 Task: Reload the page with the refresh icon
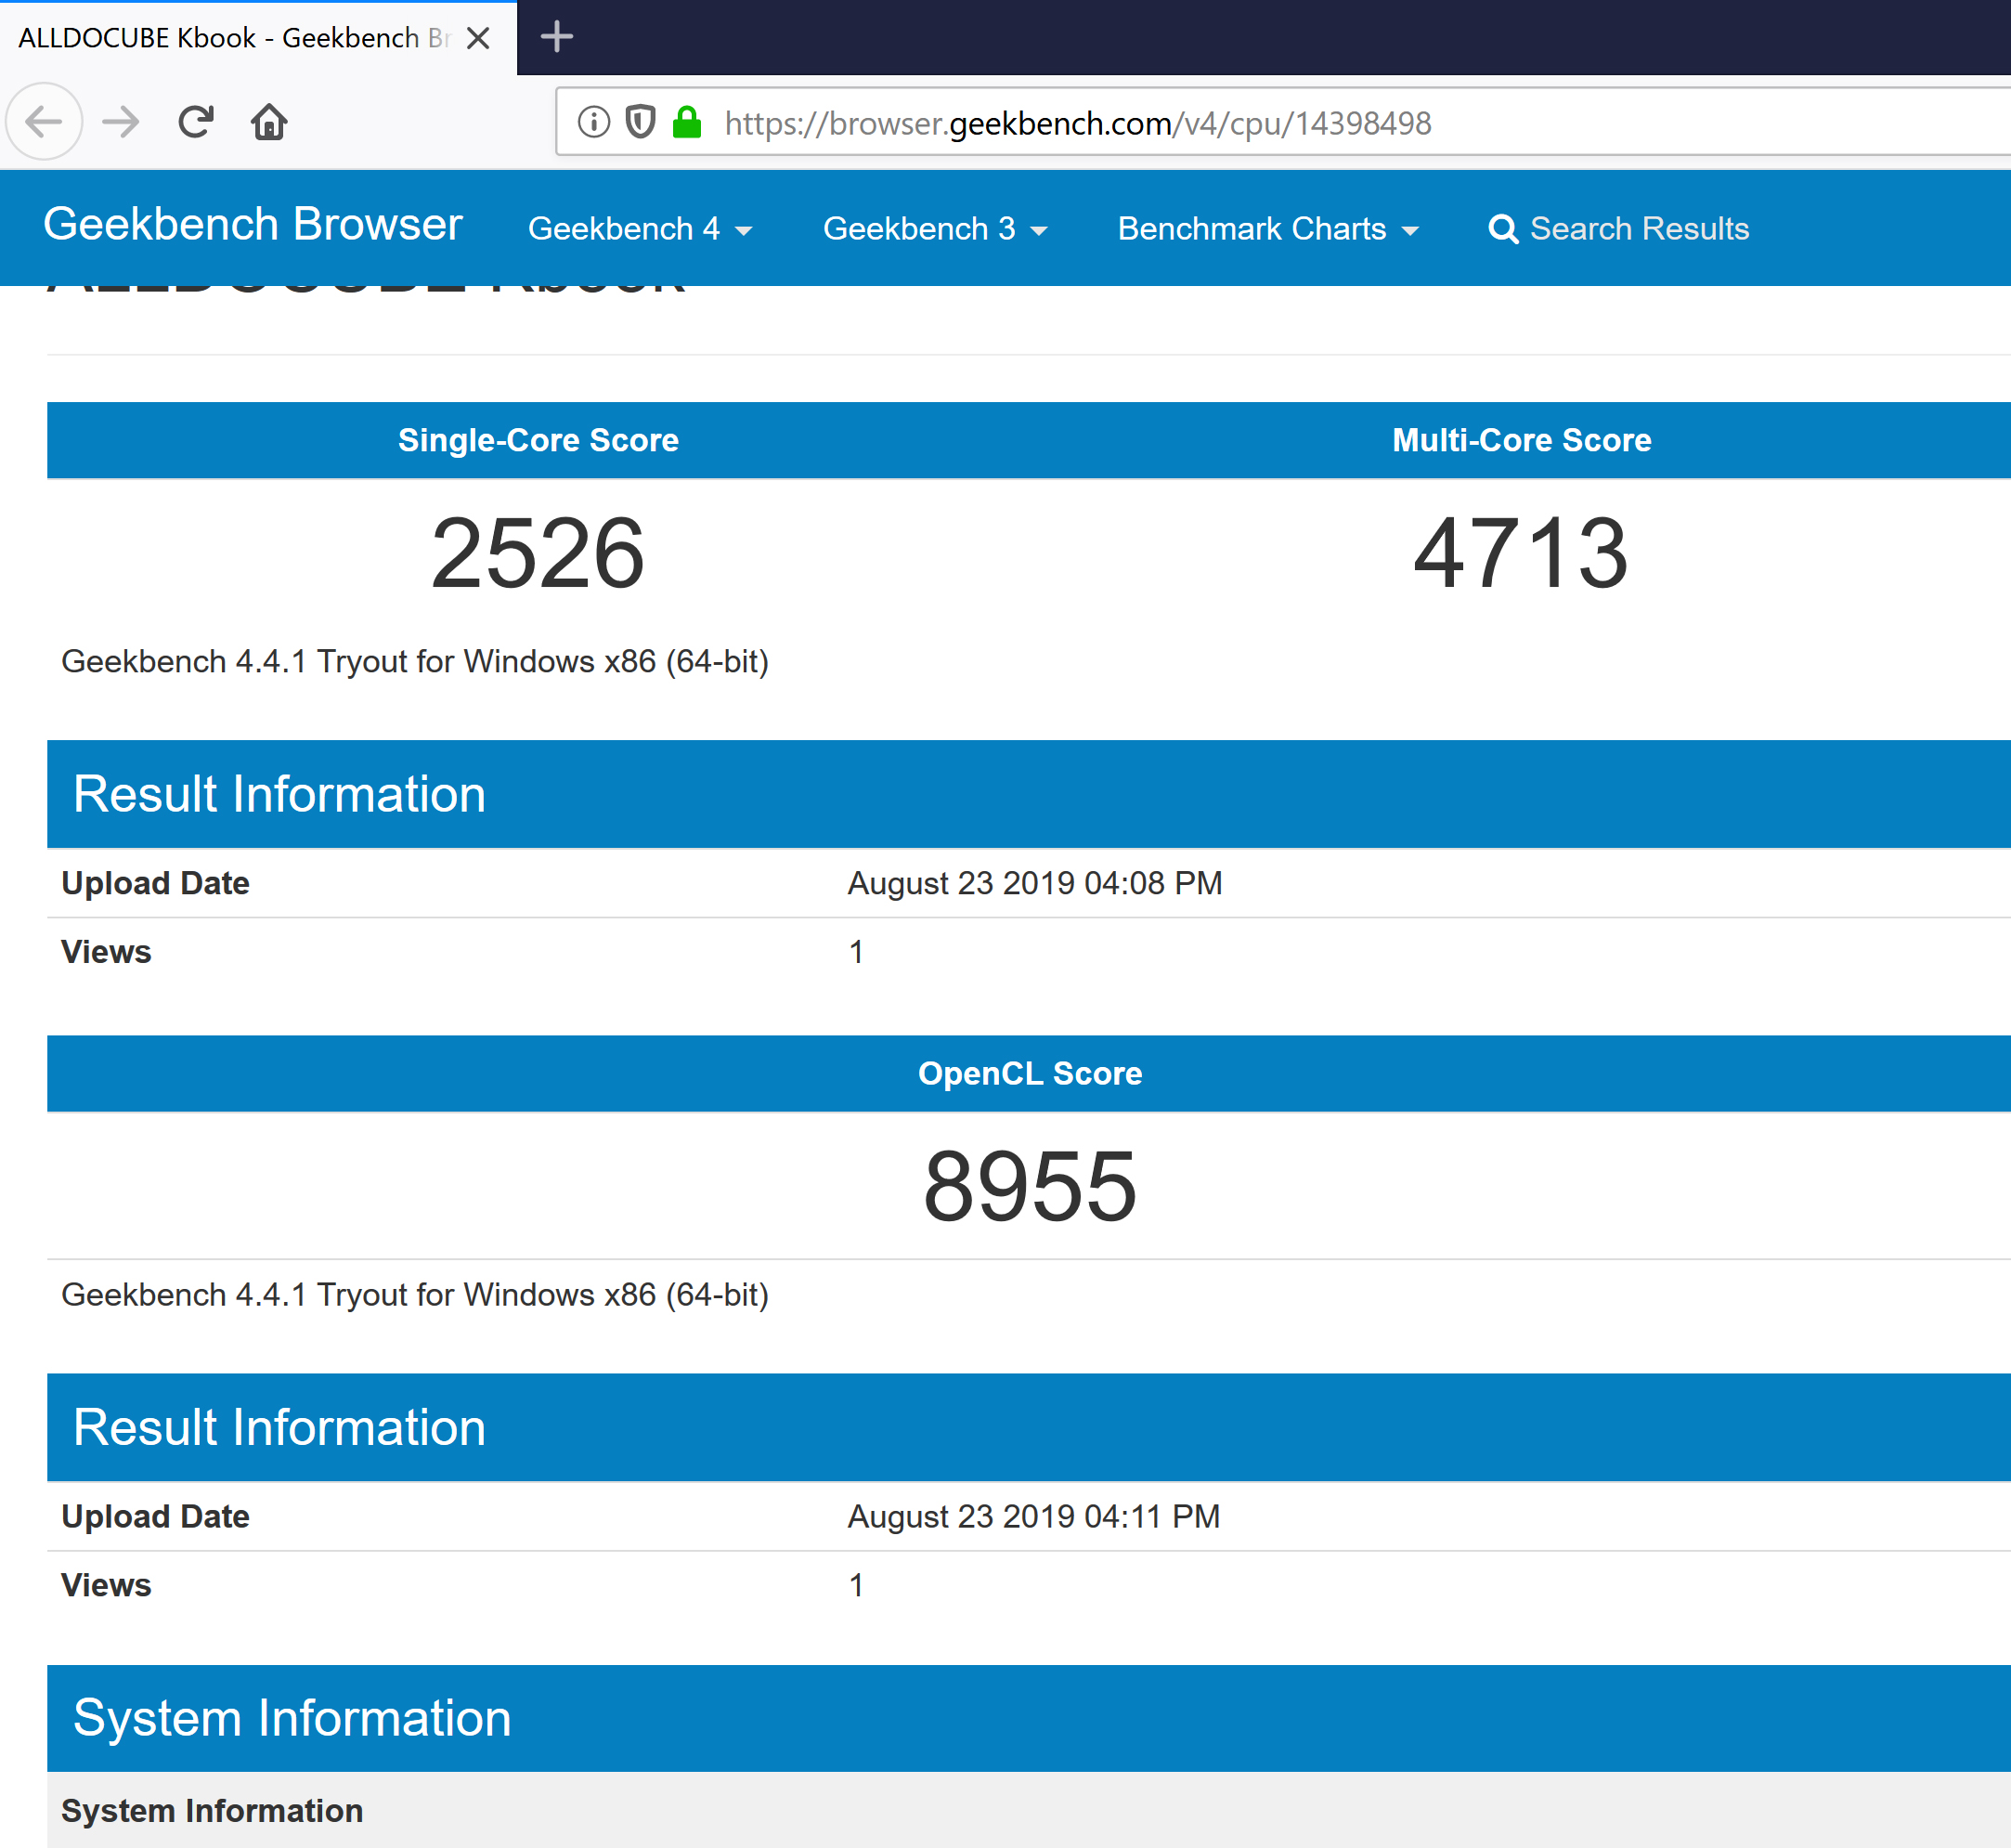(x=196, y=122)
